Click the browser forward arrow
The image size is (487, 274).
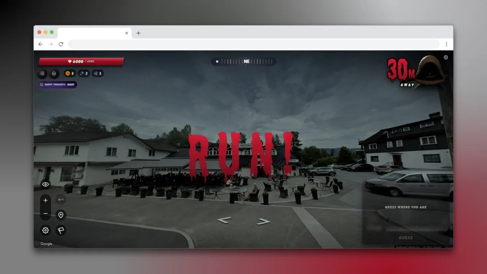tap(51, 44)
